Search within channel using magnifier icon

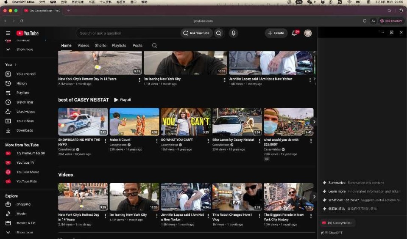point(154,46)
